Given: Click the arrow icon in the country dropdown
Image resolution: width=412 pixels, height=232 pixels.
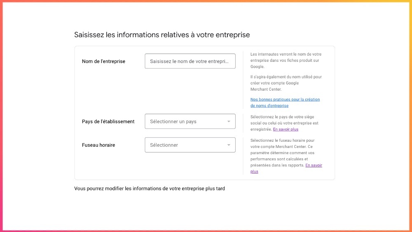Looking at the screenshot, I should point(229,122).
